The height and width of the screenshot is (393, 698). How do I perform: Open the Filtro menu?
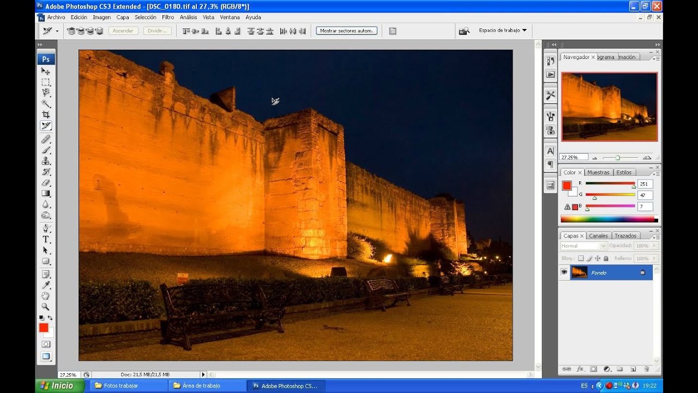[x=168, y=17]
